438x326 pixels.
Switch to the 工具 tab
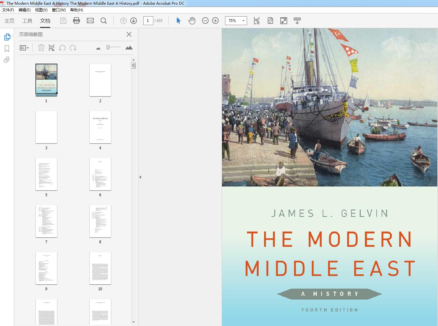pos(27,21)
